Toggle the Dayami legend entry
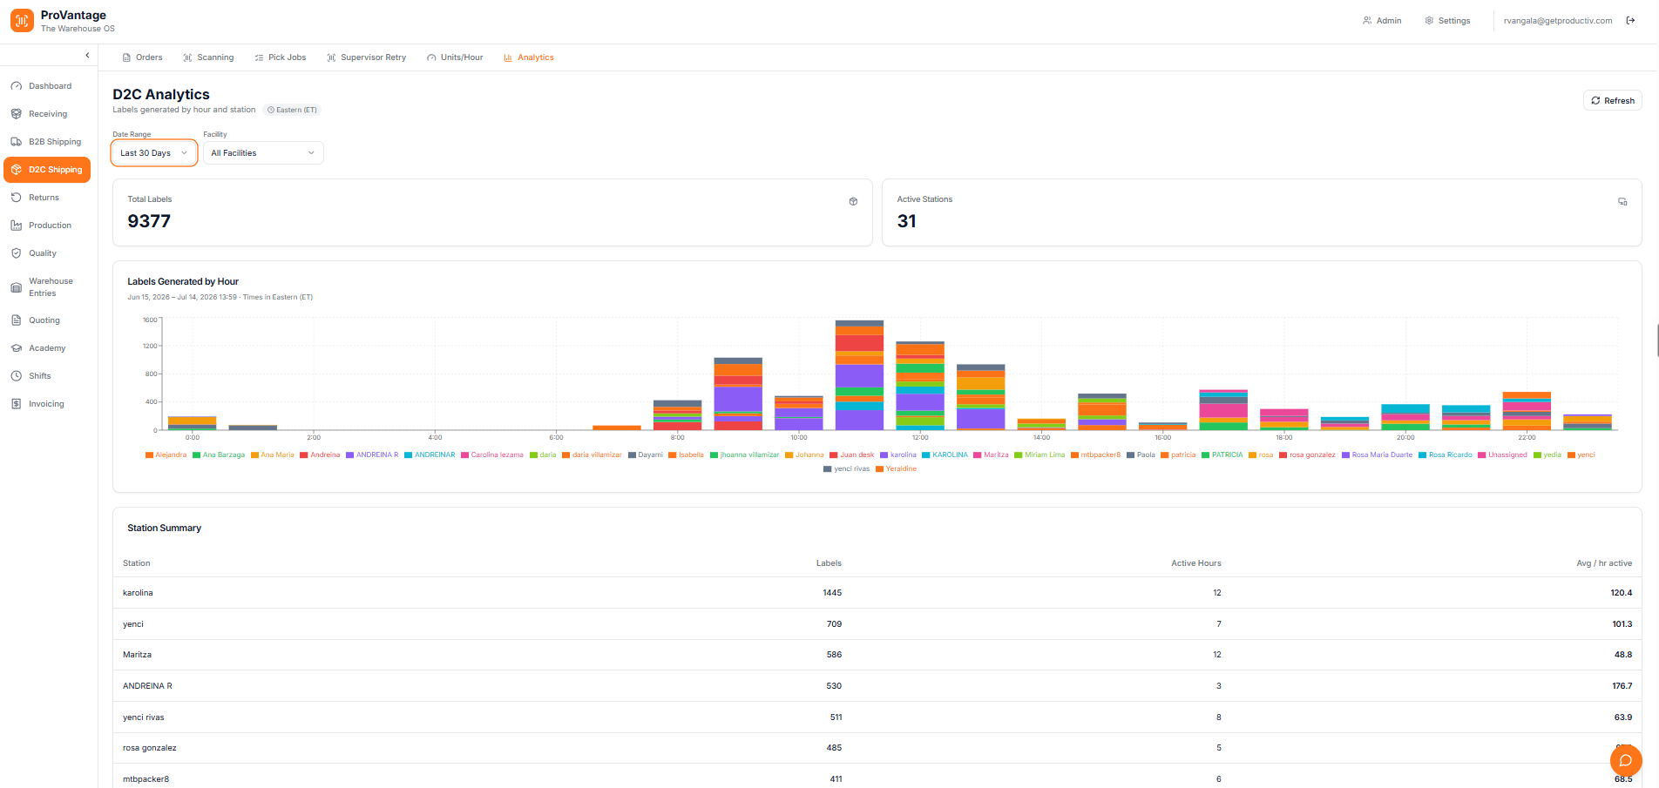 [646, 455]
